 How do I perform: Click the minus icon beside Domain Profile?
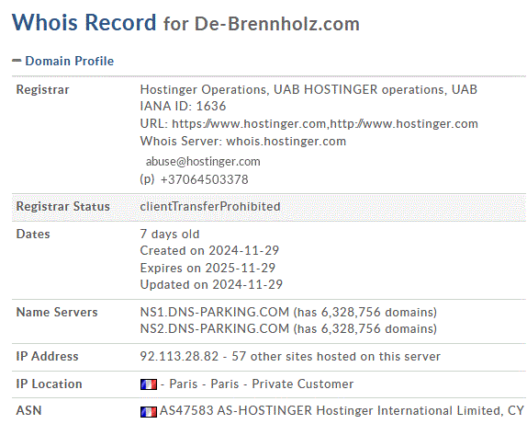[x=17, y=61]
